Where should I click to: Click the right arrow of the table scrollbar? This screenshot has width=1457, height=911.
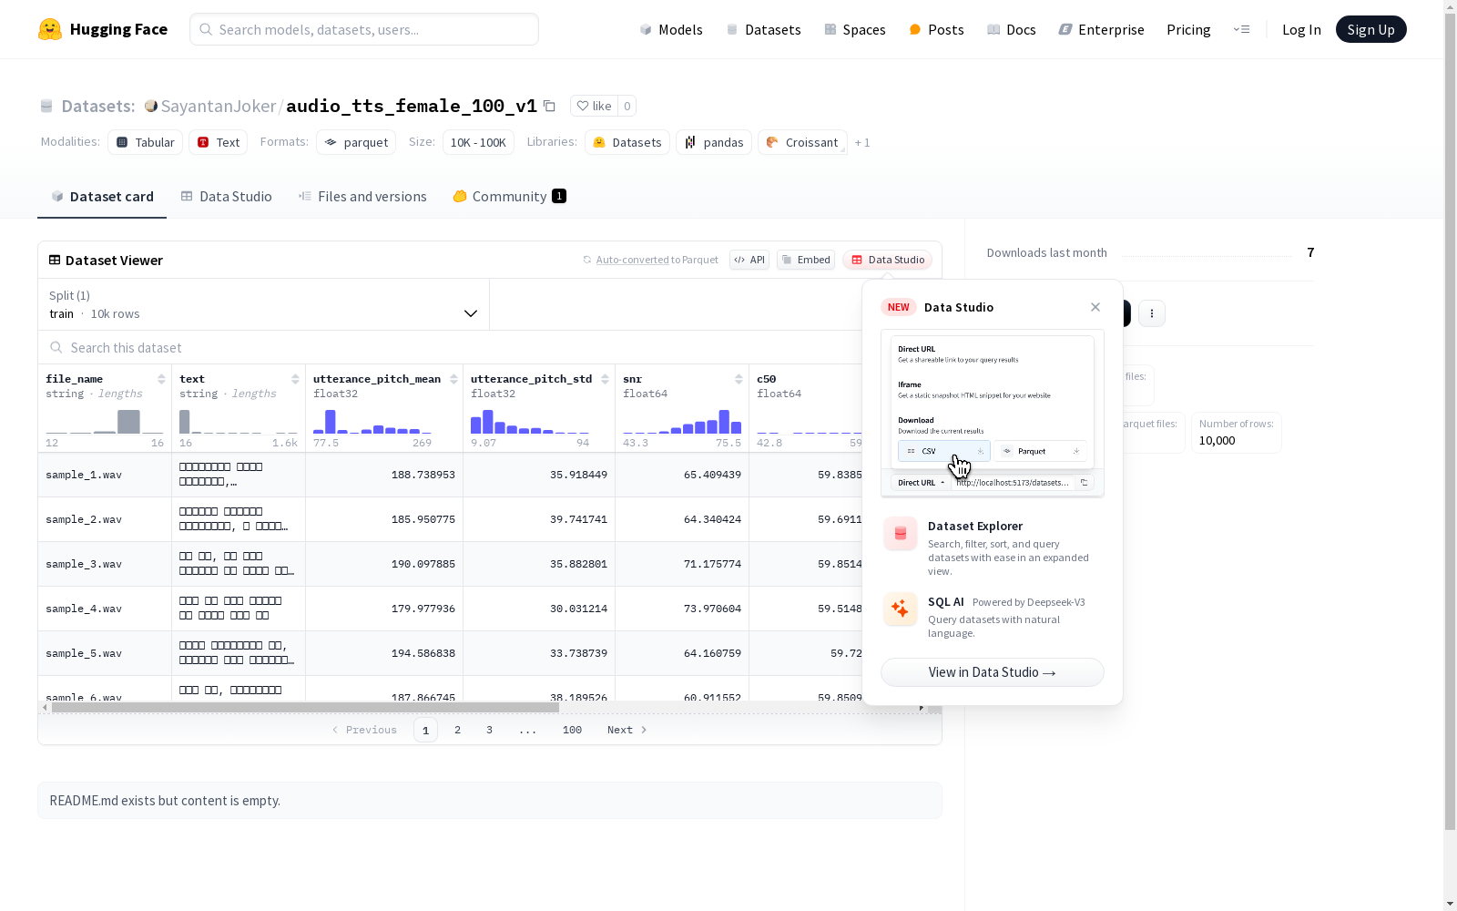tap(922, 707)
